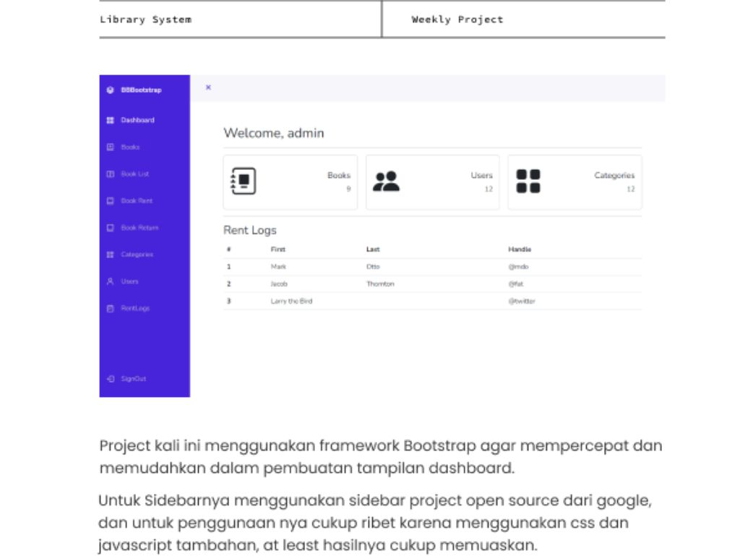Click the BBBootstrap logo icon

110,90
